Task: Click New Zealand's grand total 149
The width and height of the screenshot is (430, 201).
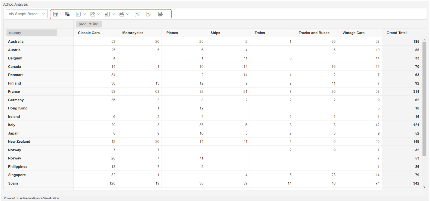Action: 416,142
